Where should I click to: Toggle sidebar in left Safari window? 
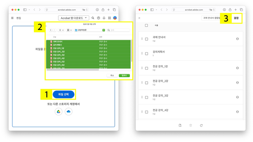coord(25,10)
